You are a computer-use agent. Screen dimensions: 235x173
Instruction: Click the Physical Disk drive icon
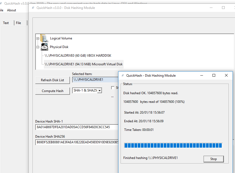(44, 47)
